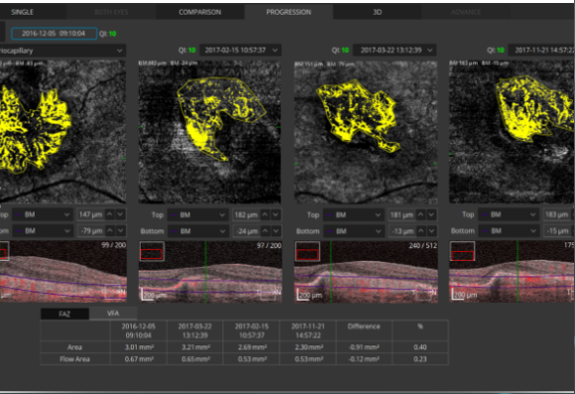Screen dimensions: 575x394
Task: Click scan-location inset on 240 / 512 B-scan
Action: (307, 251)
